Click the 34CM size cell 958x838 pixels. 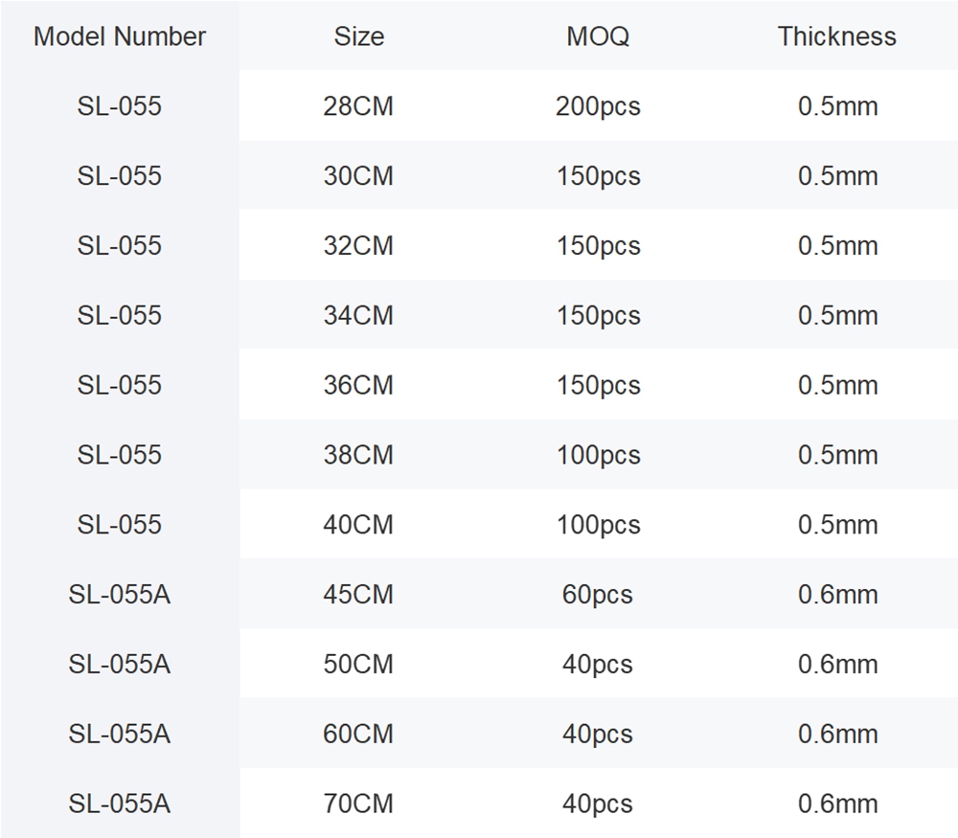pos(358,316)
